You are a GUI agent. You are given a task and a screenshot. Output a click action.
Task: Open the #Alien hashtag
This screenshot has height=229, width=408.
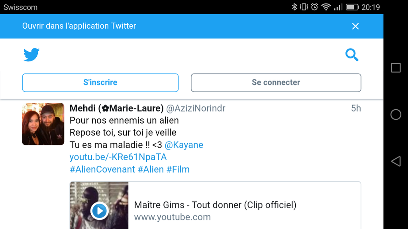151,169
